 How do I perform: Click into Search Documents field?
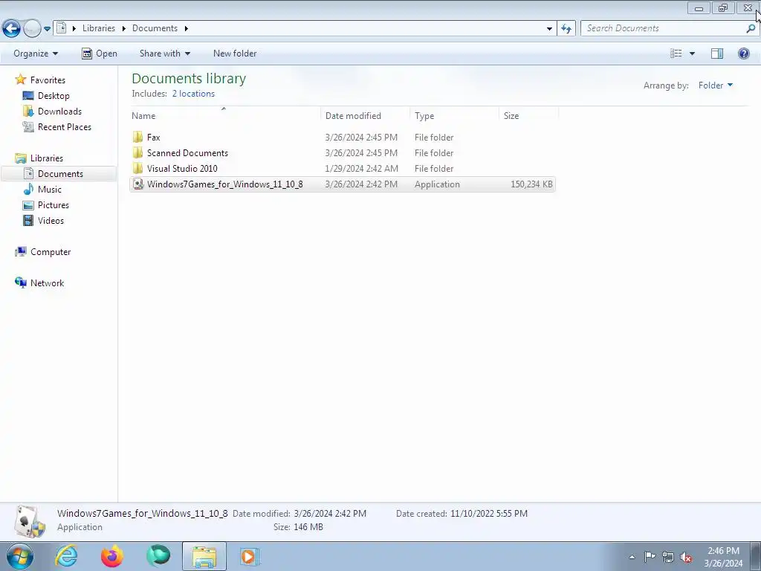click(x=662, y=29)
